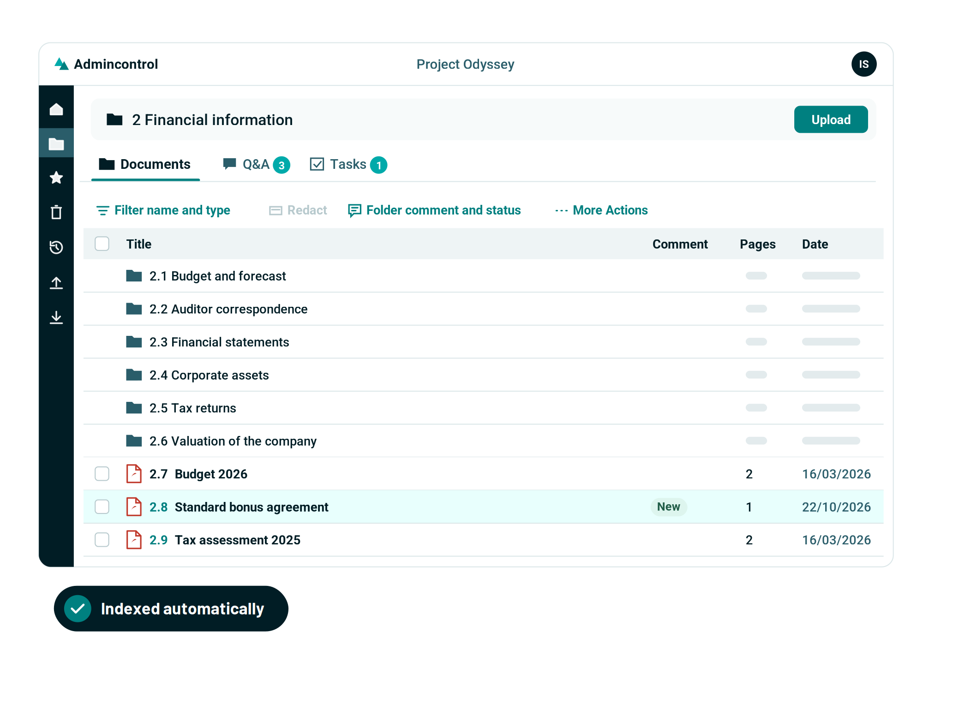The image size is (971, 728).
Task: Toggle the select-all checkbox in table header
Action: [x=102, y=244]
